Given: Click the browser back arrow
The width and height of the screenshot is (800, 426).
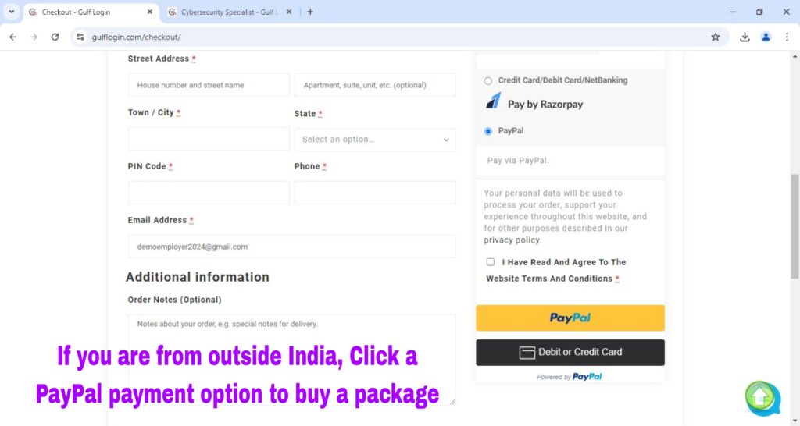Looking at the screenshot, I should 12,37.
